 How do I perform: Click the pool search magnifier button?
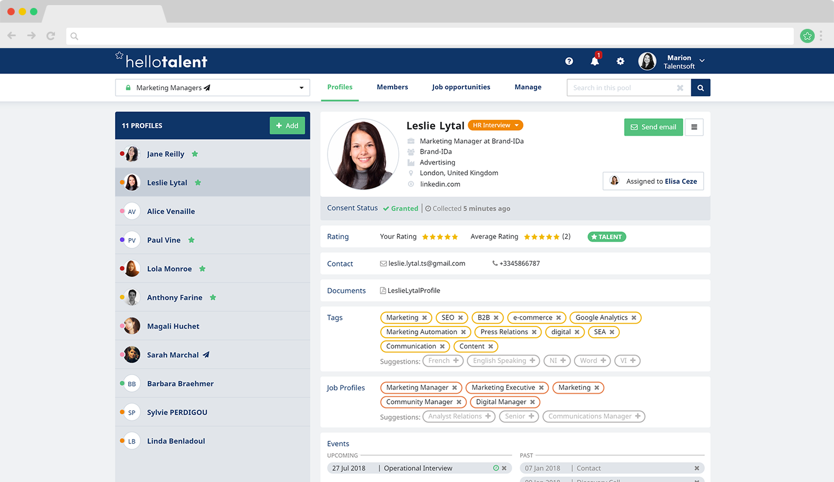(700, 88)
